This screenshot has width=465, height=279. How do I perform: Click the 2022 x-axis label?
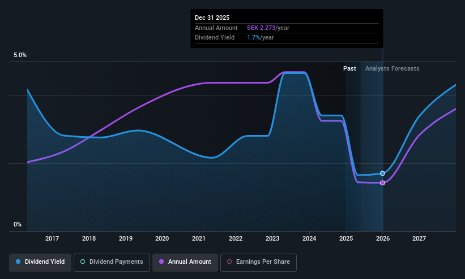(236, 238)
